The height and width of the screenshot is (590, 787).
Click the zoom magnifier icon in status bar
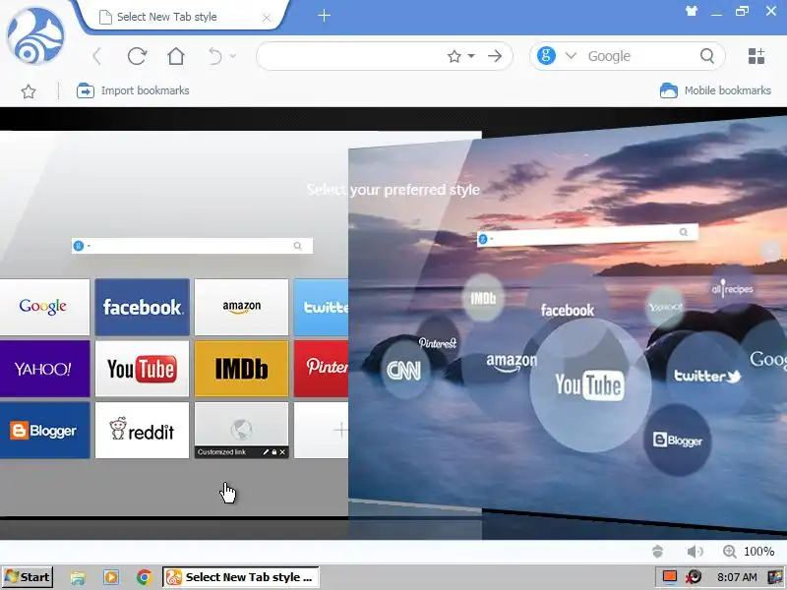[x=729, y=552]
